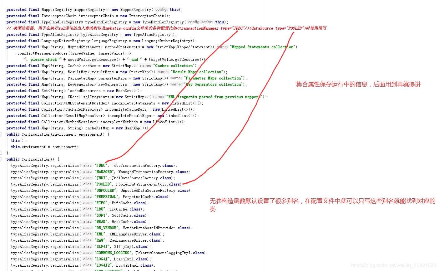Click the typeHandlerRegistry declaration line

pos(78,22)
